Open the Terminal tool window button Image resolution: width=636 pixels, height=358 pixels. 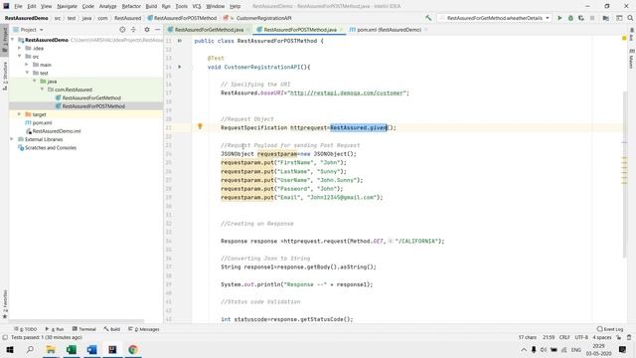click(83, 329)
